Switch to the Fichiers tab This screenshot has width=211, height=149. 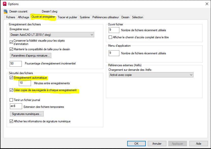tap(10, 17)
